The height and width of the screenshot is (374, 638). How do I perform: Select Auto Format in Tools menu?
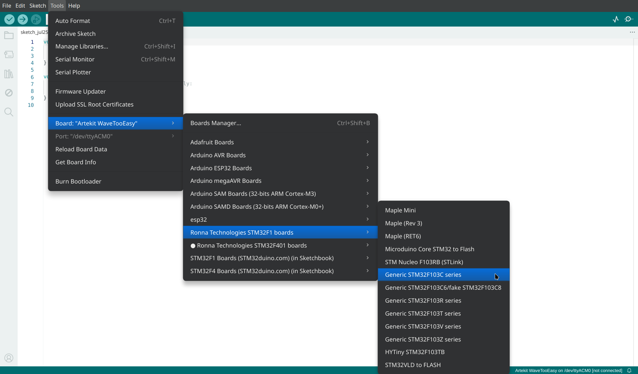coord(115,21)
